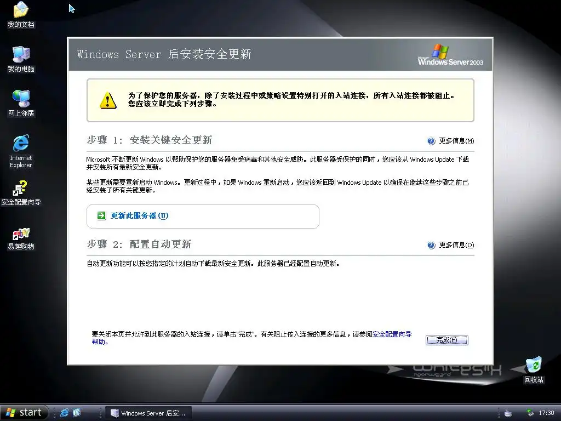Launch Internet Explorer from quick launch bar

point(65,412)
